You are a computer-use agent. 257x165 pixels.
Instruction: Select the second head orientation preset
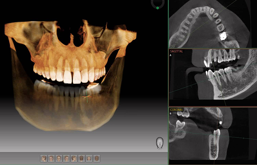click(x=51, y=158)
